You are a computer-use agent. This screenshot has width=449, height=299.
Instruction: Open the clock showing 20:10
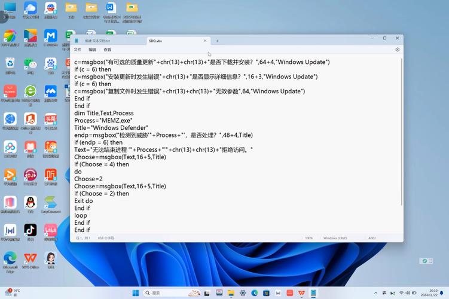429,292
